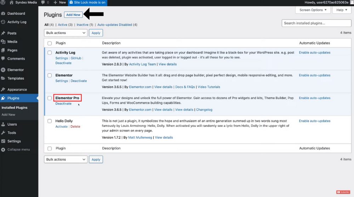Tick the Hello Dolly plugin checkbox

[x=50, y=121]
